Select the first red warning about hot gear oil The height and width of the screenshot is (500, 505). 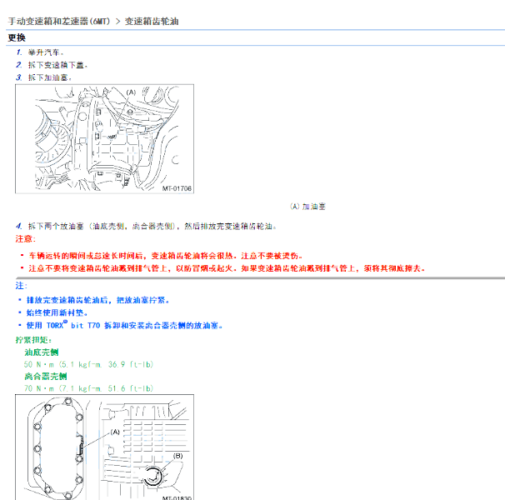[166, 256]
